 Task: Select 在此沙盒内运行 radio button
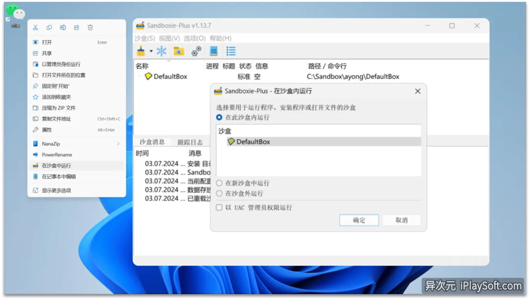tap(219, 118)
